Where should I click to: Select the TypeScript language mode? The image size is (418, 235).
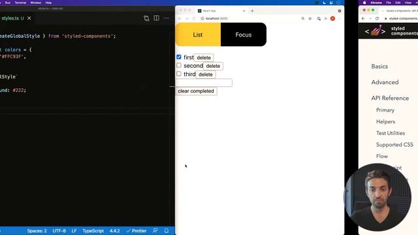pyautogui.click(x=93, y=230)
